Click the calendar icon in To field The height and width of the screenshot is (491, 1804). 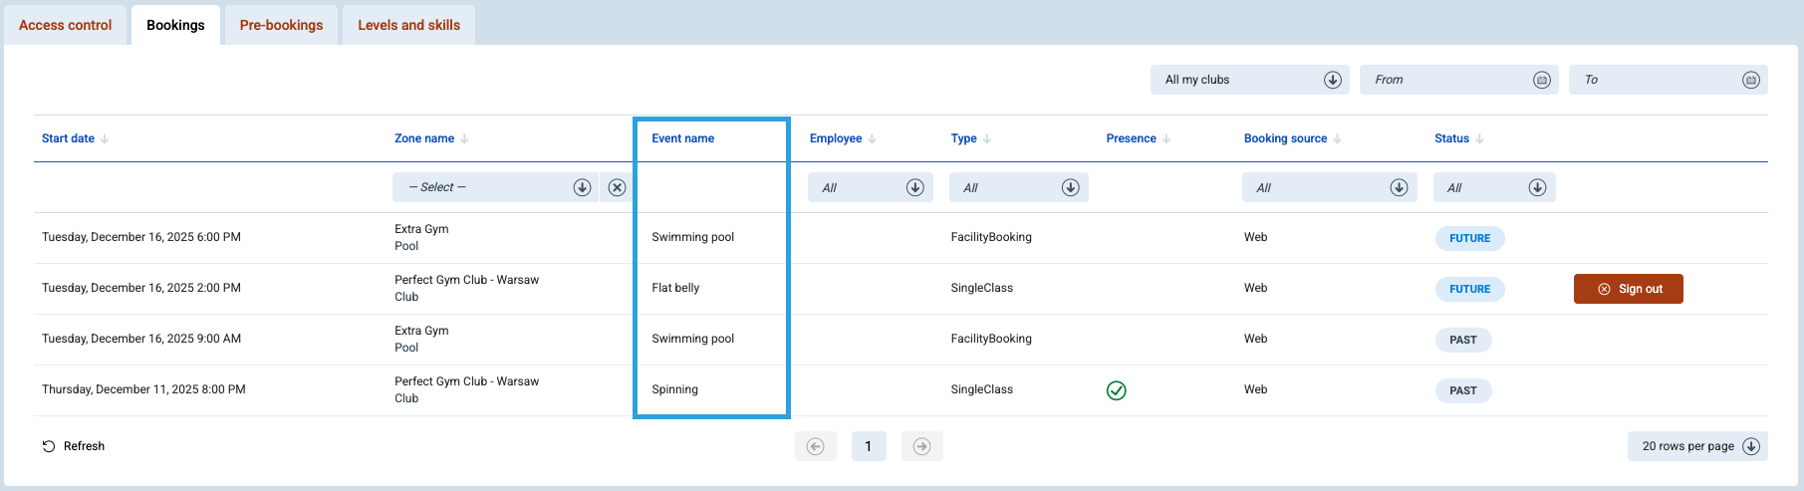1750,80
